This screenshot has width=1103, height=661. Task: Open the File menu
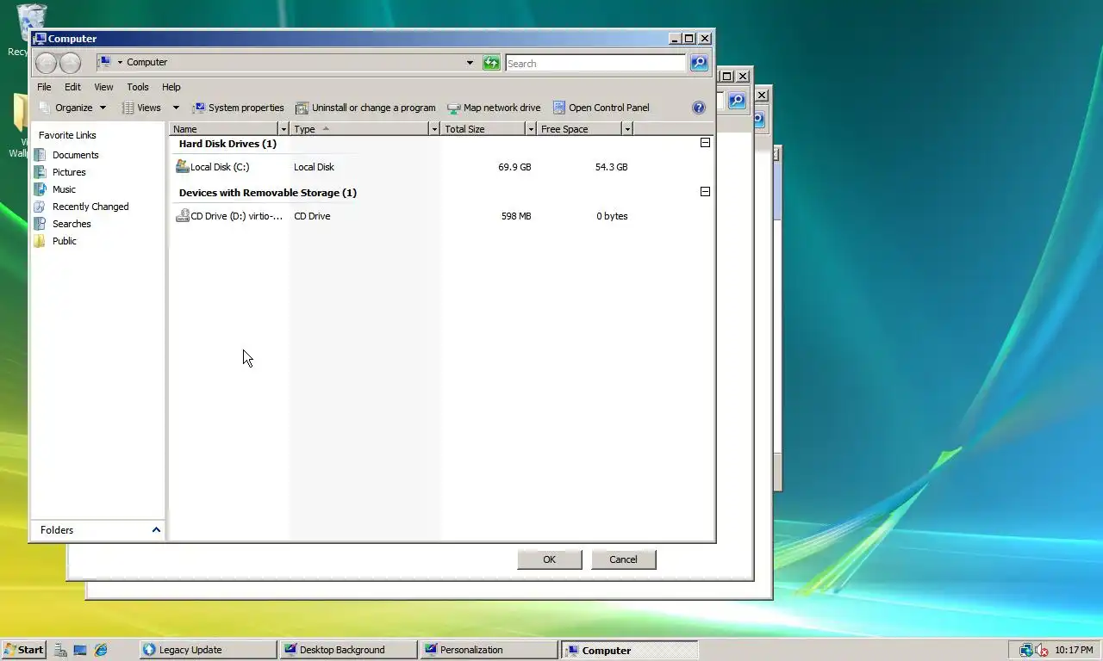[44, 87]
